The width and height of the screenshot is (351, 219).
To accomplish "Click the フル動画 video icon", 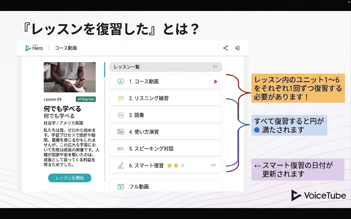I will pos(120,186).
